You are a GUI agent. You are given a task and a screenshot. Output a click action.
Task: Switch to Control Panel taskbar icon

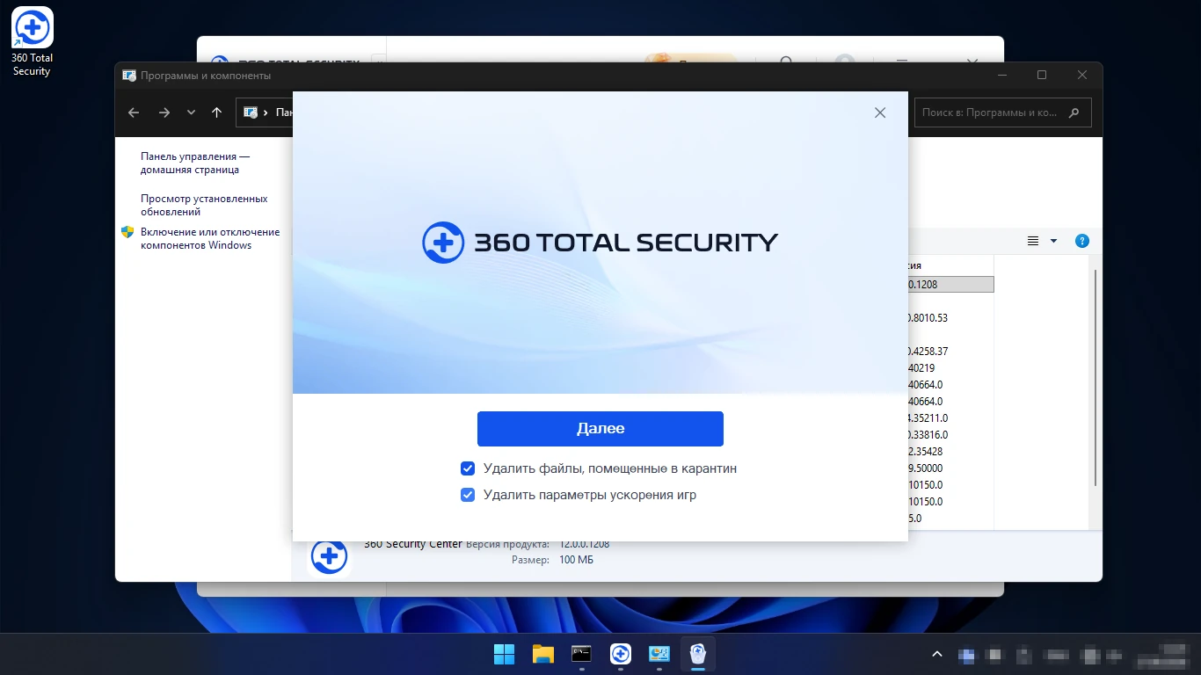tap(659, 654)
